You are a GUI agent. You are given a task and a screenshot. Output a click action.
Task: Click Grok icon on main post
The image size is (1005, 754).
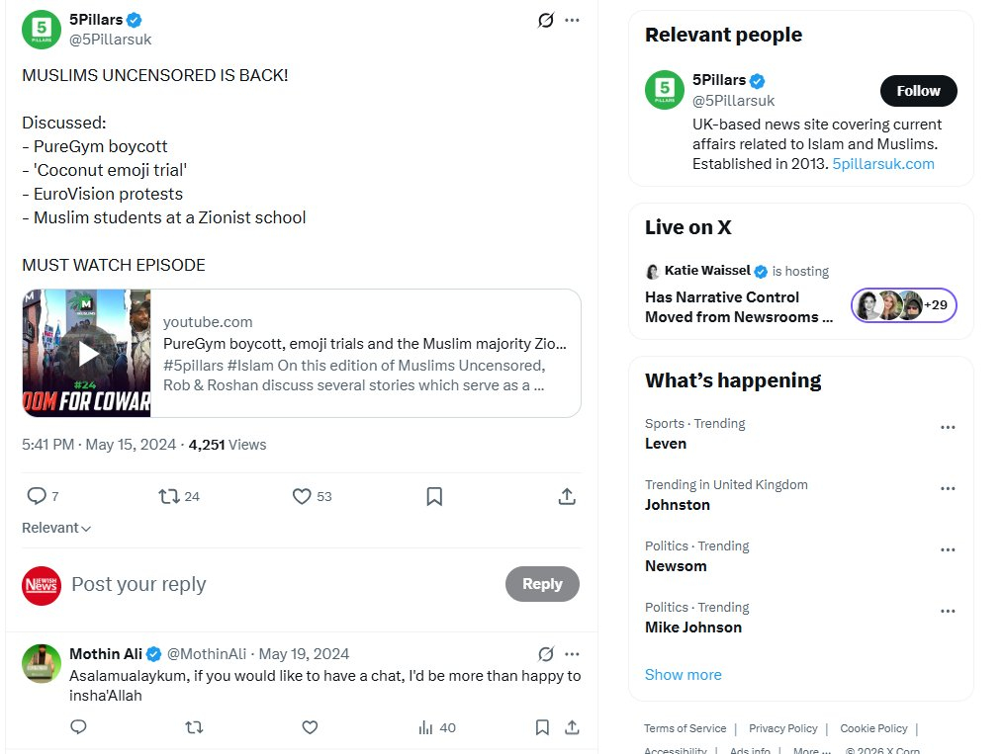tap(545, 20)
